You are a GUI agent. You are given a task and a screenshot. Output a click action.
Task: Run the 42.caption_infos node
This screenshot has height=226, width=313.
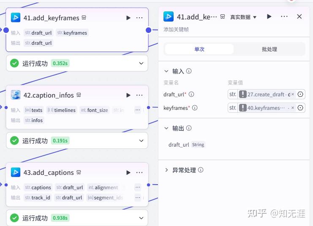pyautogui.click(x=128, y=95)
